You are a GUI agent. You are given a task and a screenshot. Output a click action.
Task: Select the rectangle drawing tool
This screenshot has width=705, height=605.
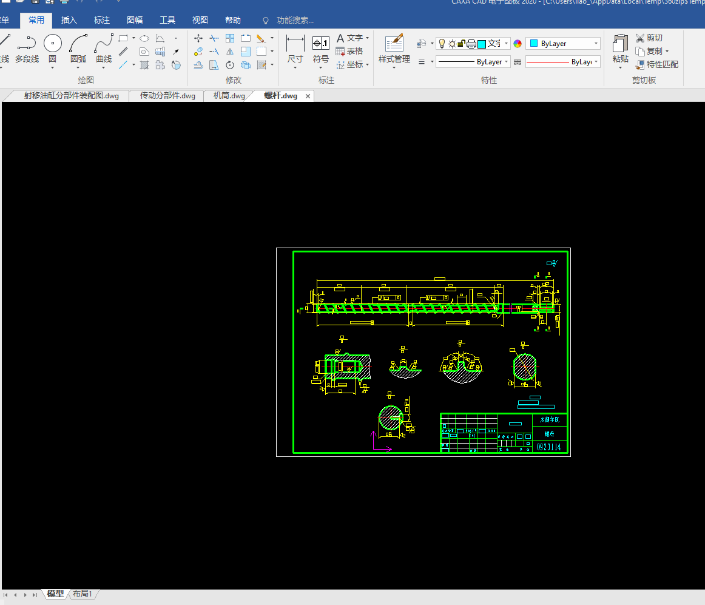pos(123,38)
